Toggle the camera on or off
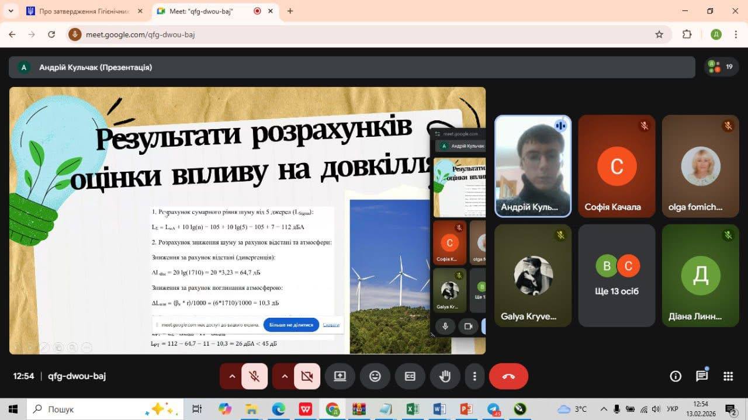Viewport: 748px width, 420px height. 307,376
